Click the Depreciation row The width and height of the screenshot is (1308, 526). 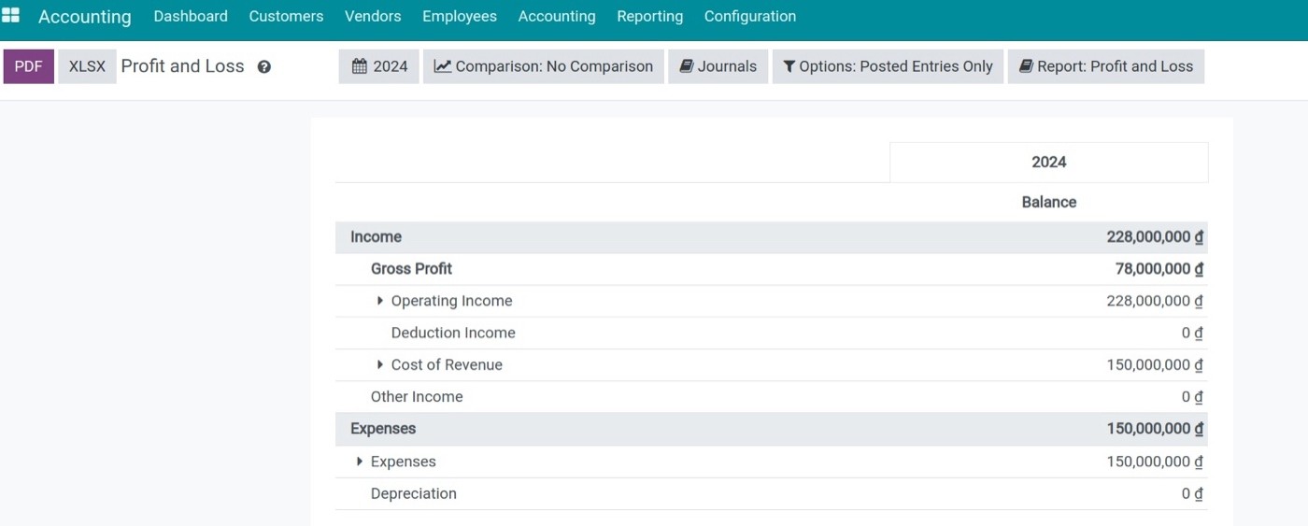coord(772,493)
